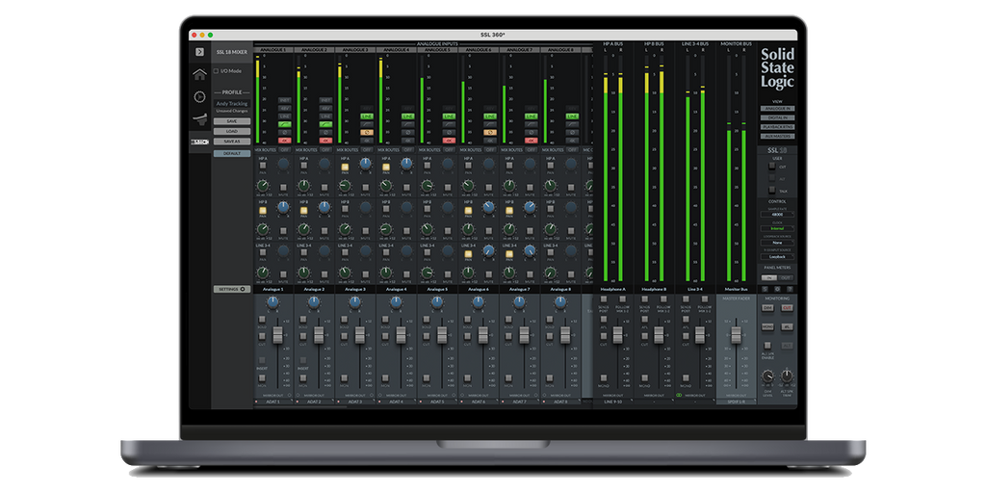986x493 pixels.
Task: Open the Clock Internal dropdown
Action: [777, 228]
